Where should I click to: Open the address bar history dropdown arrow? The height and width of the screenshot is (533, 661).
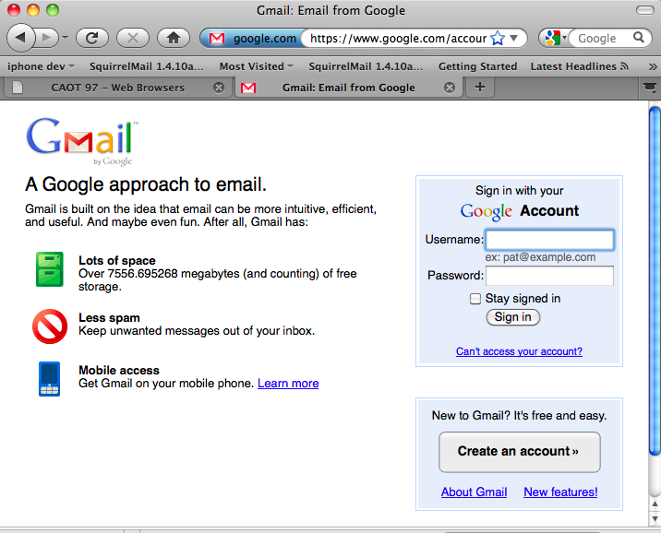pos(514,39)
